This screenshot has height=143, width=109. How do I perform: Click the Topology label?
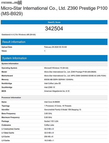click(6, 106)
